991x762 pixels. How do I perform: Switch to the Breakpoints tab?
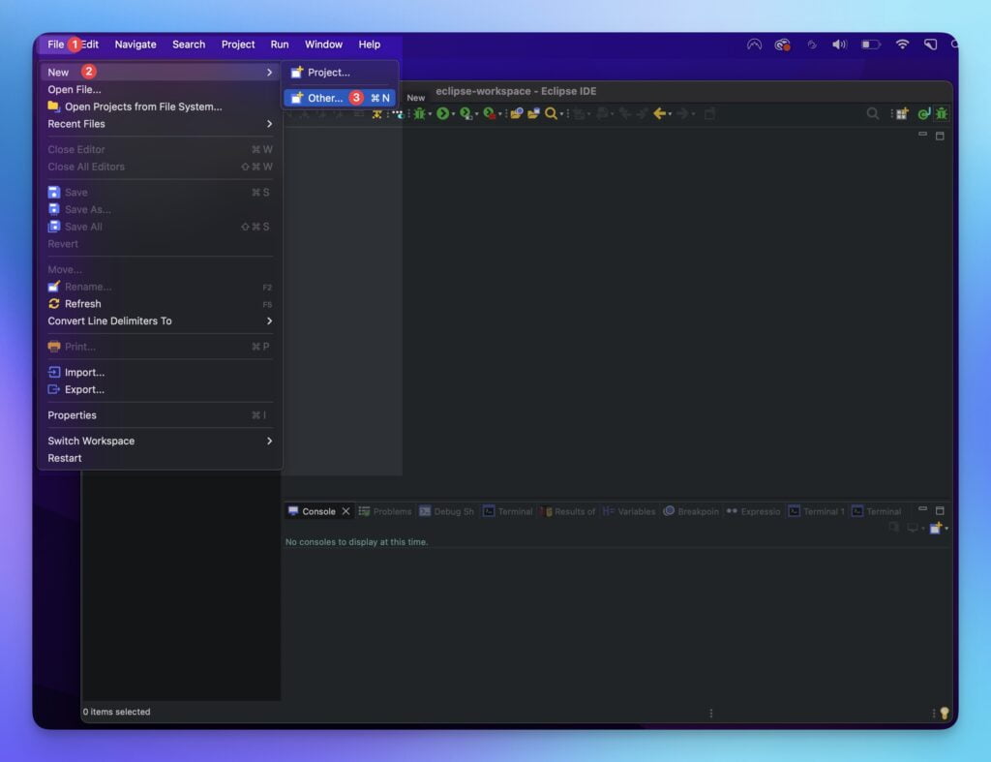tap(691, 511)
